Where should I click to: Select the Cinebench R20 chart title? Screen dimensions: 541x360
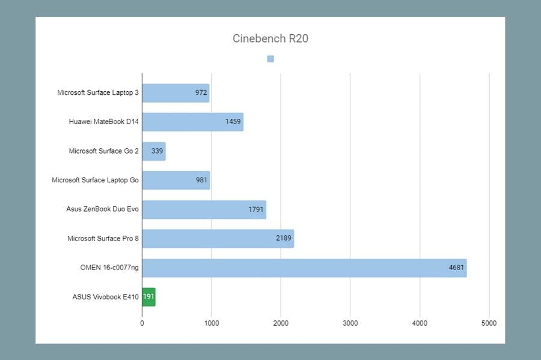click(270, 38)
